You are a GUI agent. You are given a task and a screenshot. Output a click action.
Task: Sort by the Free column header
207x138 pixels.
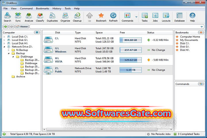coord(133,32)
